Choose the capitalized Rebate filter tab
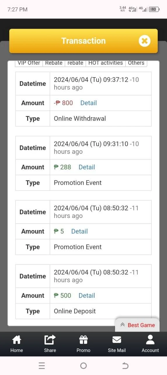This screenshot has height=375, width=167. pyautogui.click(x=54, y=63)
